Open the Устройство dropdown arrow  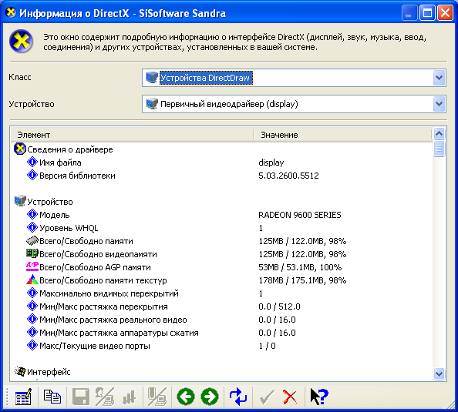[439, 104]
